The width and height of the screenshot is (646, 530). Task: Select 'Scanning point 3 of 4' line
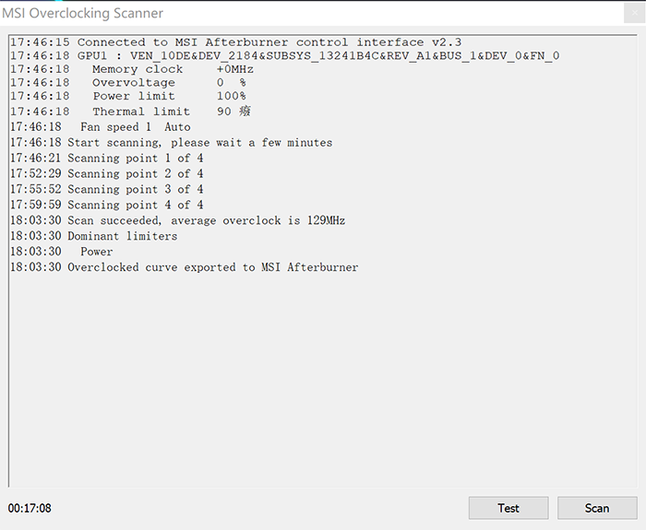[x=107, y=189]
